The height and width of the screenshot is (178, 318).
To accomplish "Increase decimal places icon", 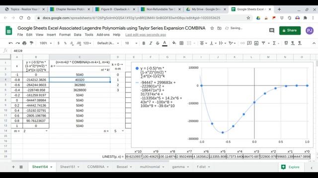I will 79,43.
